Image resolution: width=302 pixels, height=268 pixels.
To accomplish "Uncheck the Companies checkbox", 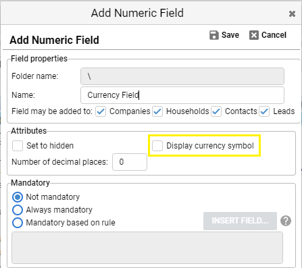I will (x=101, y=111).
